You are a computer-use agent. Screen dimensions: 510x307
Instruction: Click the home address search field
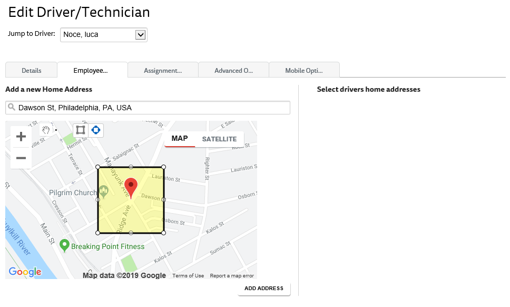tap(148, 108)
